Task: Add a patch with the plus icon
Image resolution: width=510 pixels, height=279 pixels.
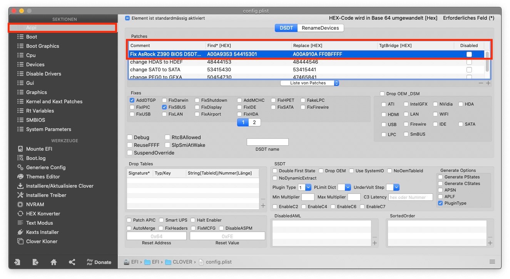Action: click(x=488, y=83)
